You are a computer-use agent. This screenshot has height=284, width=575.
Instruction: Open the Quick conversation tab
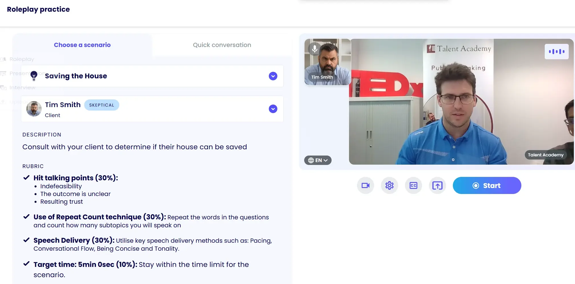click(222, 45)
